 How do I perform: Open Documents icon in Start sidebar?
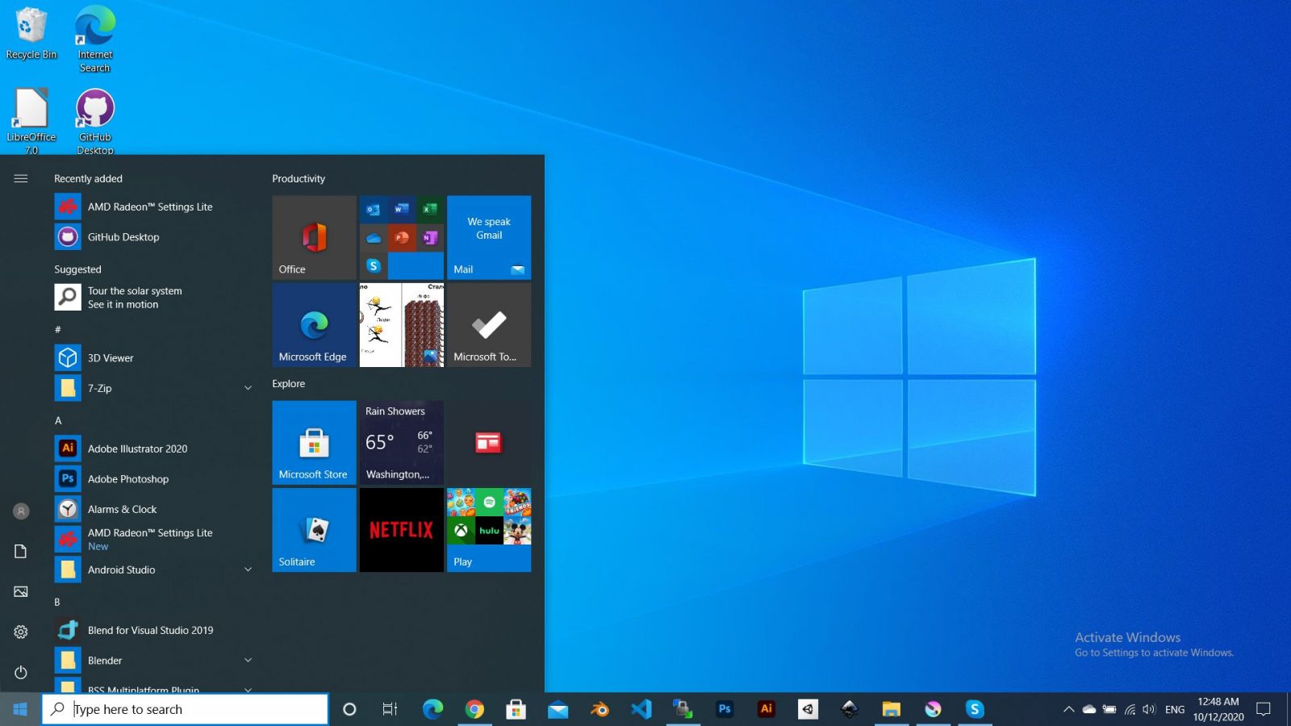[21, 551]
